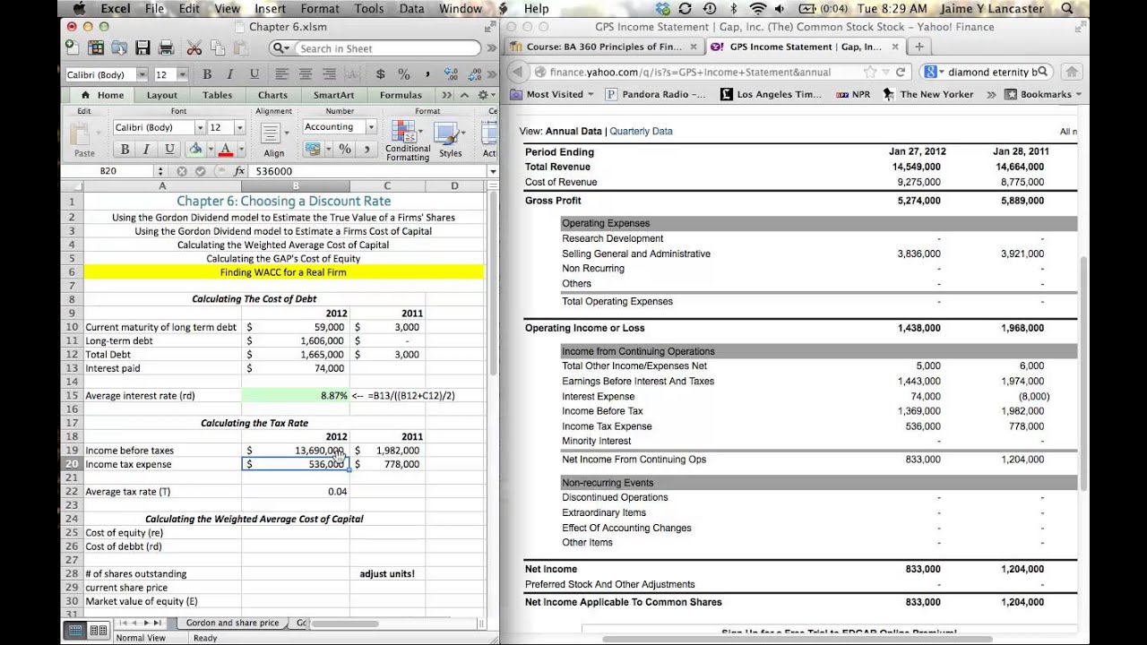Toggle Bold in top formatting toolbar
The image size is (1147, 645).
(x=207, y=74)
